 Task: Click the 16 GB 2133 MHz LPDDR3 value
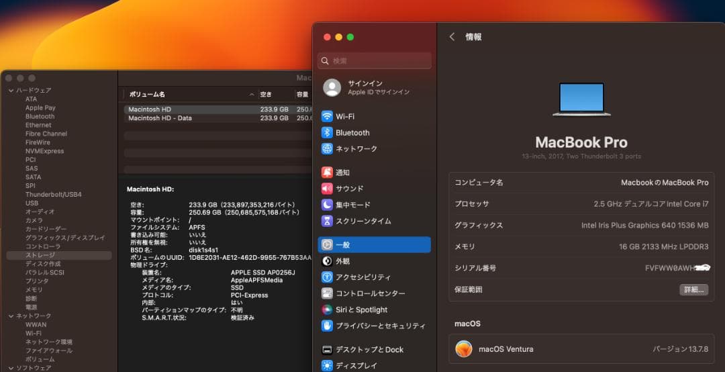point(663,246)
